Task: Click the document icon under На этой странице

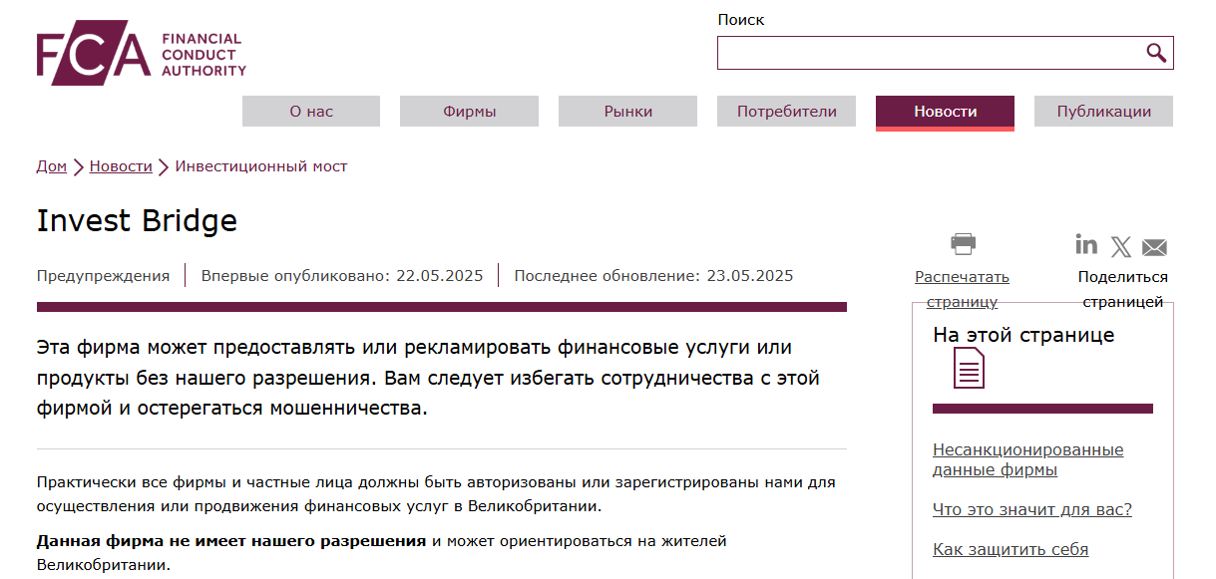Action: click(969, 369)
